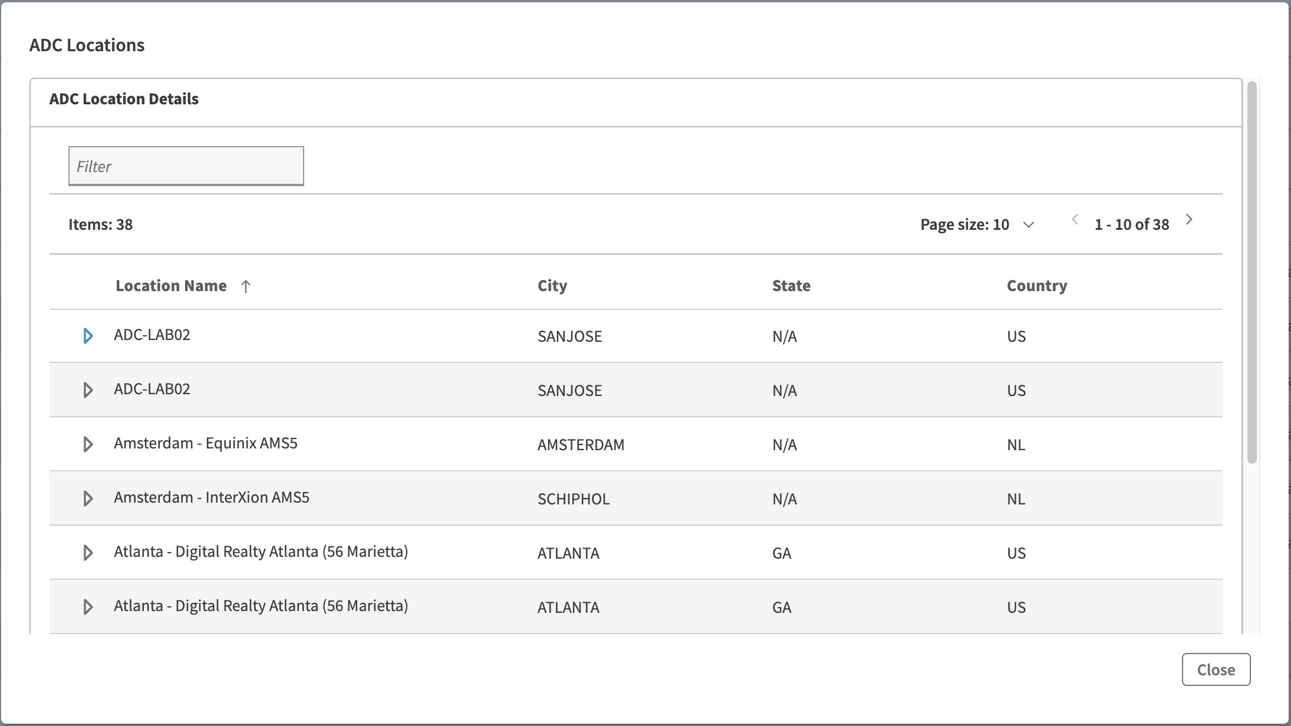The image size is (1291, 726).
Task: Expand the first ADC-LAB02 row with blue arrow
Action: [88, 336]
